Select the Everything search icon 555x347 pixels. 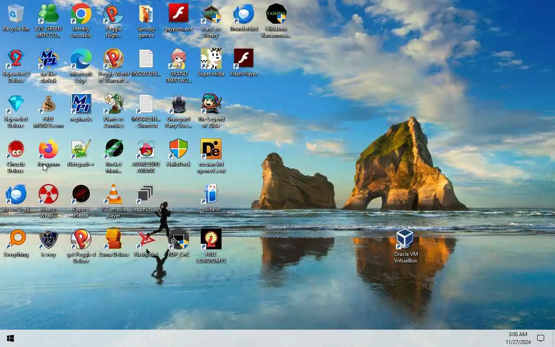pos(16,239)
